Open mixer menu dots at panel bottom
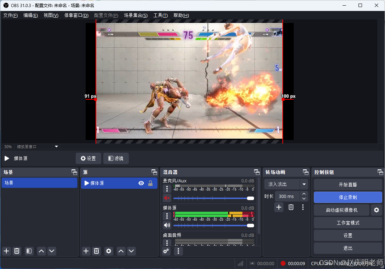 pyautogui.click(x=178, y=251)
